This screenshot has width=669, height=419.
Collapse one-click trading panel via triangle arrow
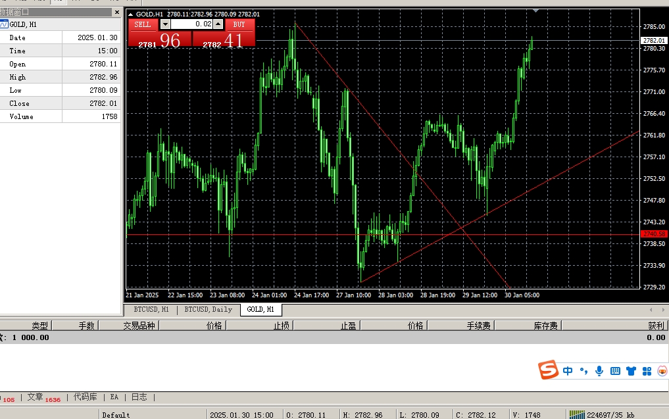coord(130,14)
